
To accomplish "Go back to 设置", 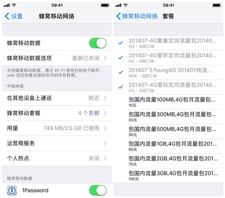I will coord(14,16).
